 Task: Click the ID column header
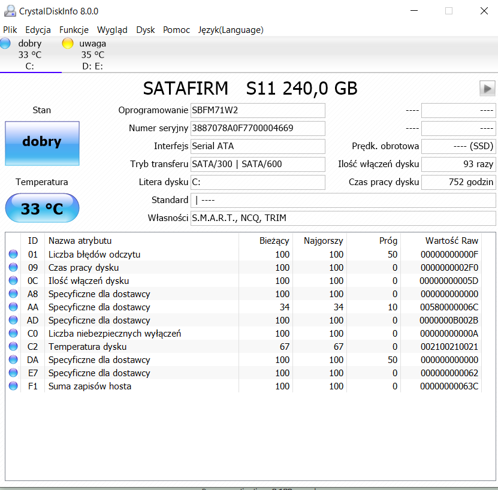tap(33, 241)
